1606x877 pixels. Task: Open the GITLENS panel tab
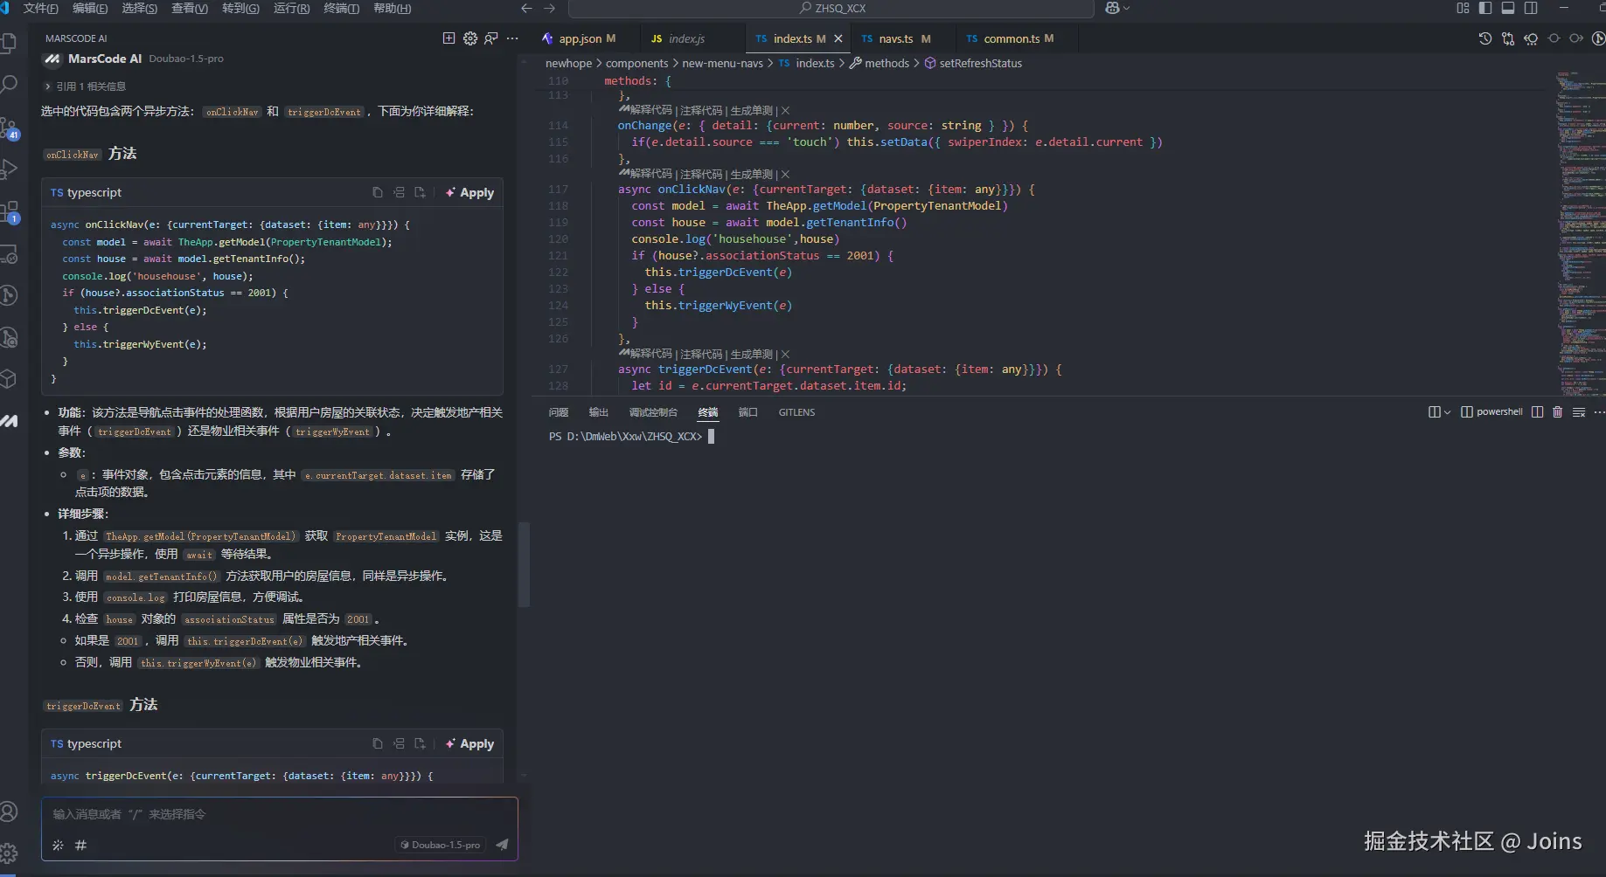tap(796, 412)
